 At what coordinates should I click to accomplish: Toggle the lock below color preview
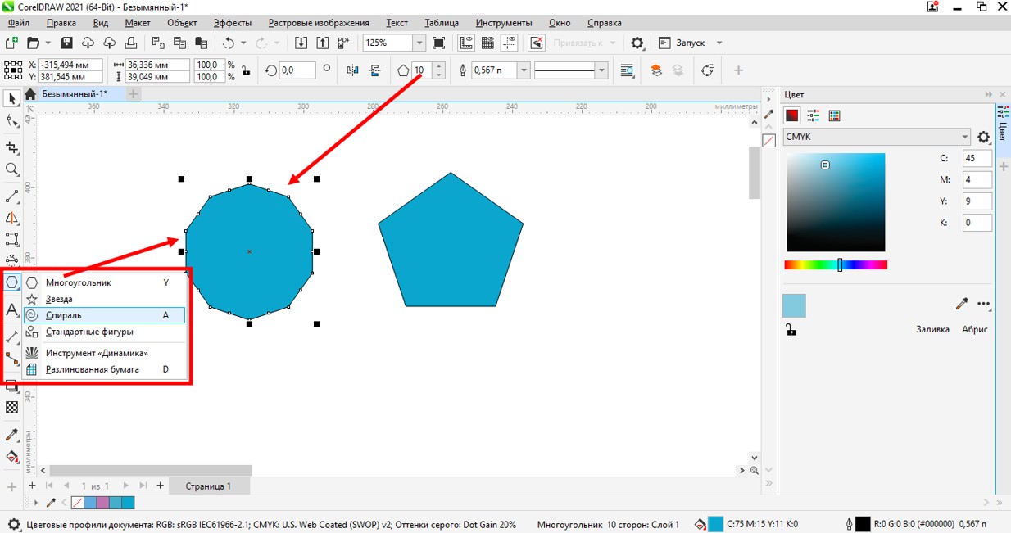(791, 330)
